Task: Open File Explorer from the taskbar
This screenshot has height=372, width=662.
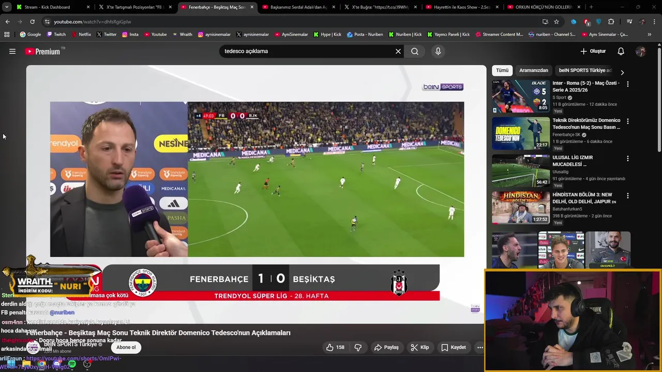Action: (26, 364)
